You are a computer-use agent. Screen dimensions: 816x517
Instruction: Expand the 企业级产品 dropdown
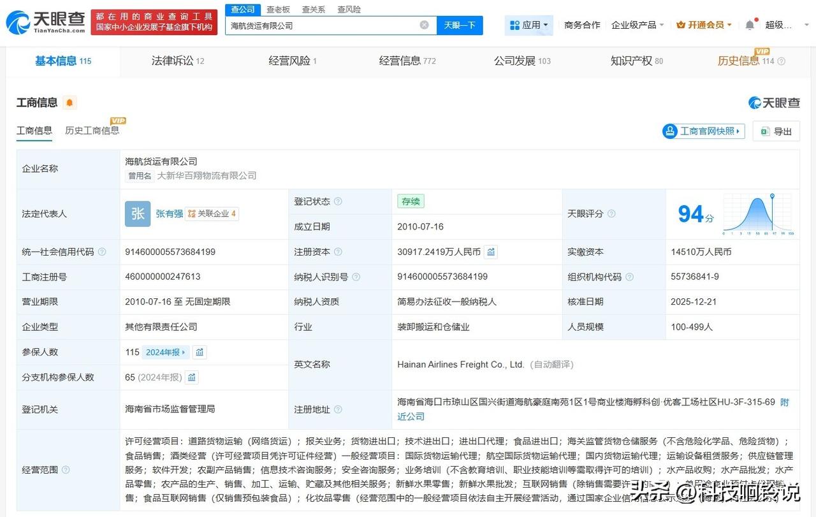click(637, 25)
